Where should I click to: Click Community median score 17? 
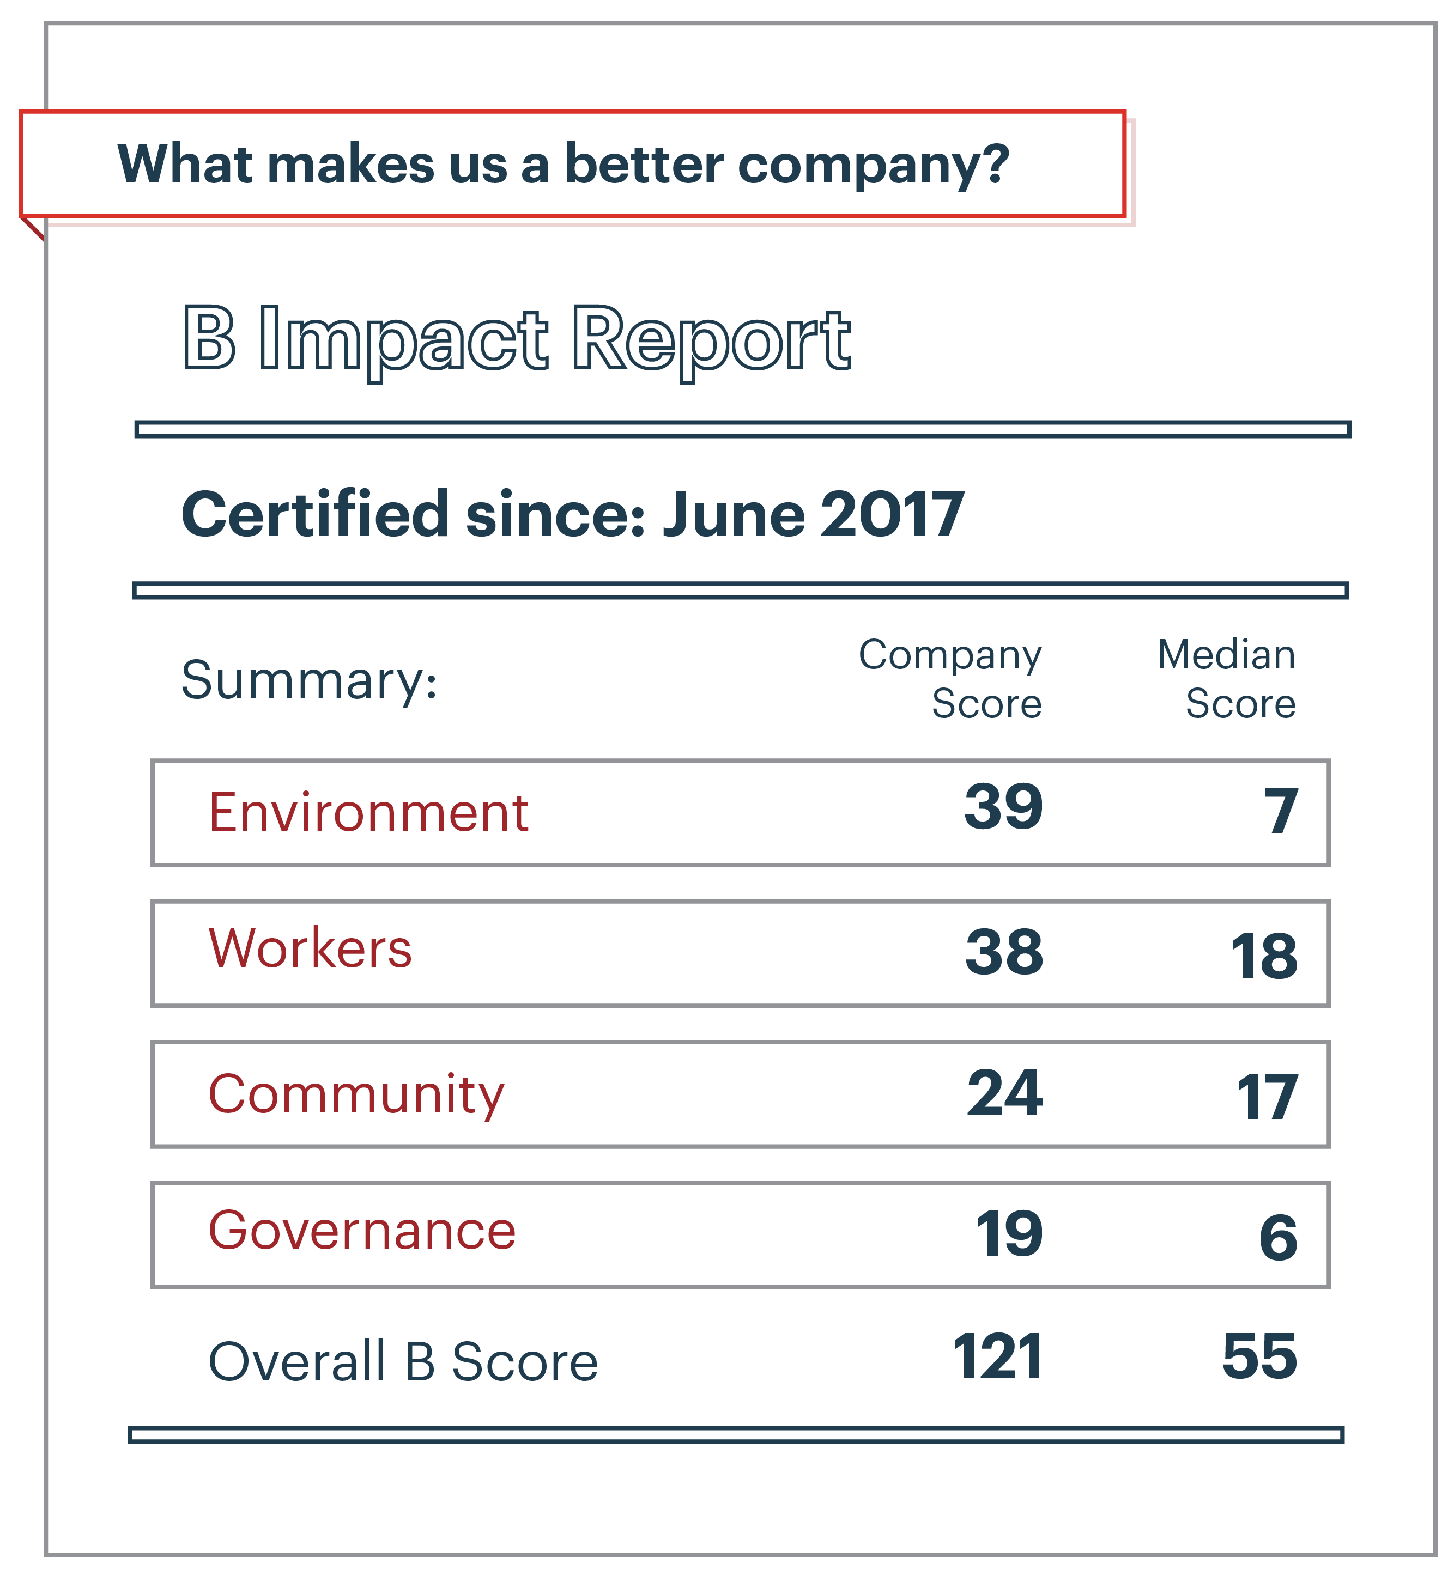click(1268, 1098)
